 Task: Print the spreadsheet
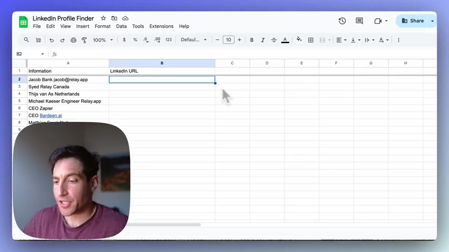[73, 40]
